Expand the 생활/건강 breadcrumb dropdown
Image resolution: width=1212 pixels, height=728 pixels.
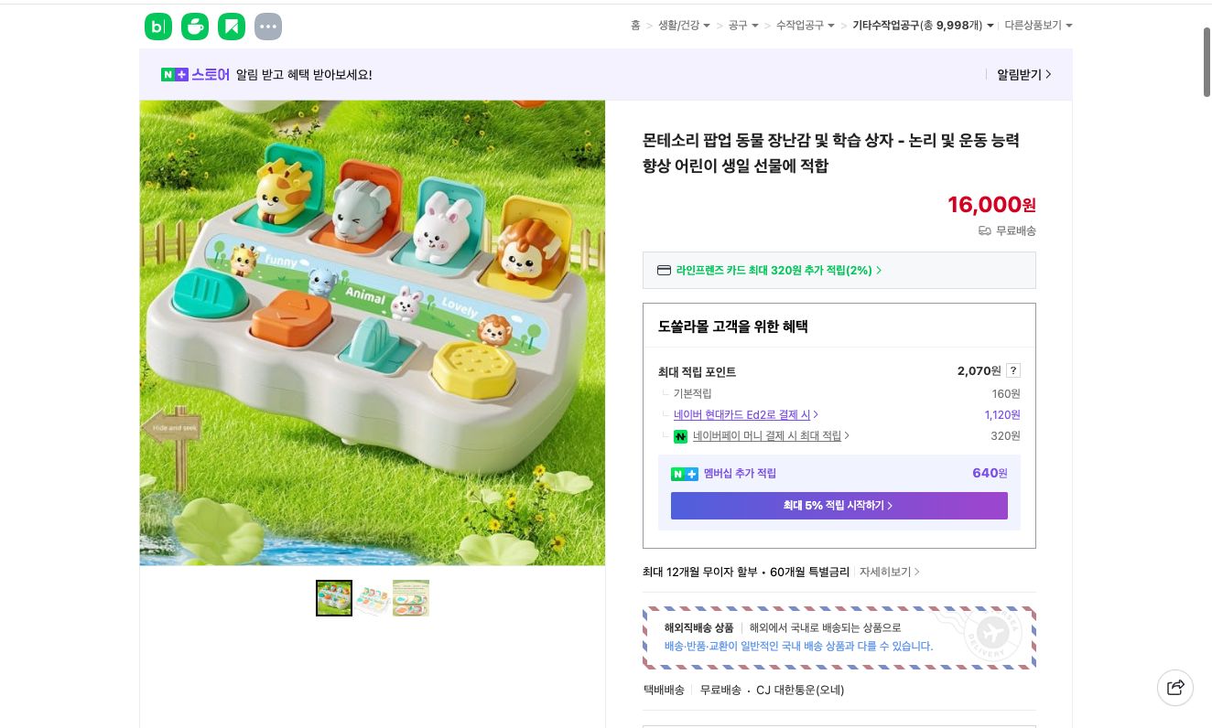tap(706, 26)
